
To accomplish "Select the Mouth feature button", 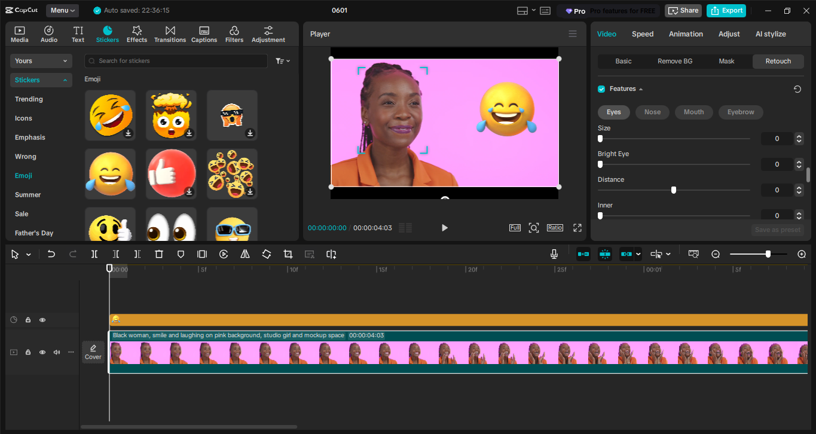I will pos(693,112).
